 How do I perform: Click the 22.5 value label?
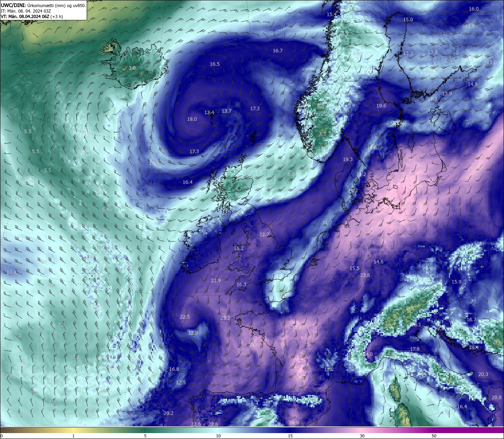coord(185,317)
